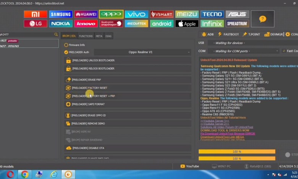Open Opera from the taskbar
The image size is (298, 179).
pos(10,174)
